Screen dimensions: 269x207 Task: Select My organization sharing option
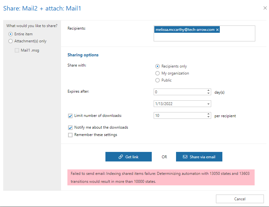click(157, 73)
